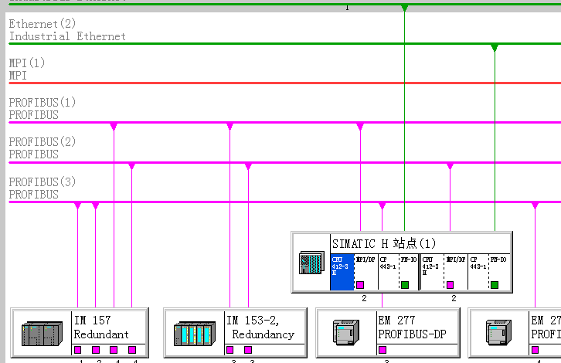This screenshot has height=363, width=561.
Task: Select CP 443-1 module in the right rack
Action: point(478,272)
